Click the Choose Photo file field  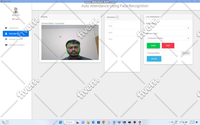(x=164, y=53)
